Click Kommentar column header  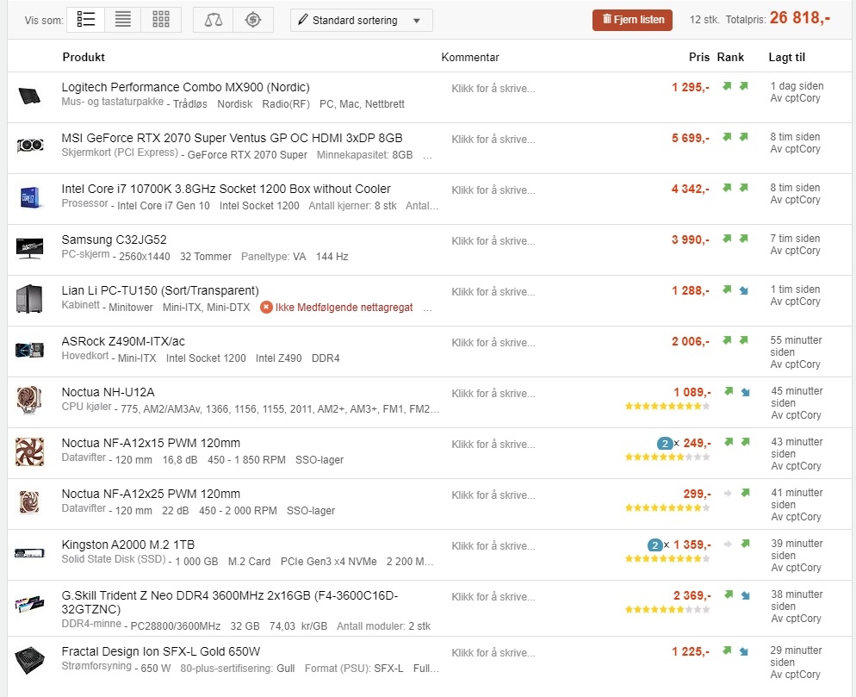click(x=470, y=58)
